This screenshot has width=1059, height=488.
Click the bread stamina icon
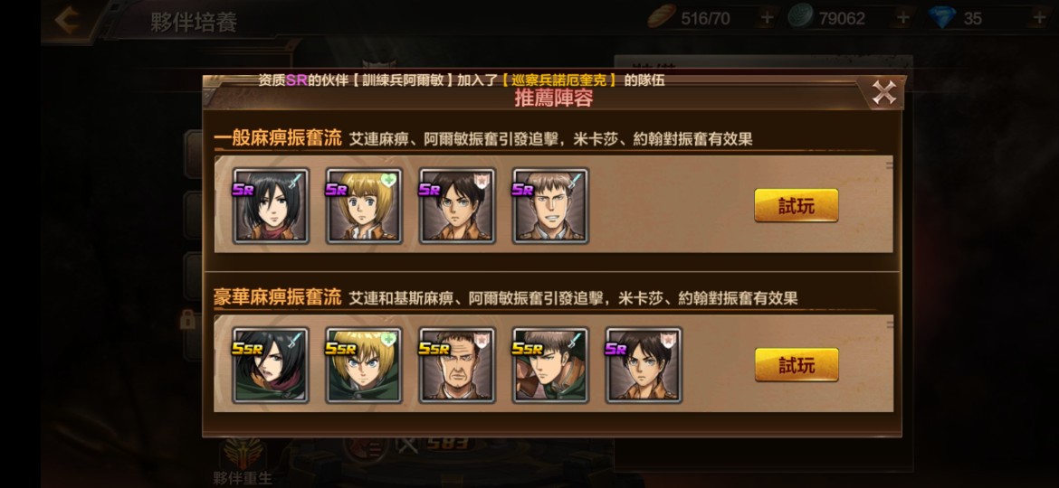point(662,17)
